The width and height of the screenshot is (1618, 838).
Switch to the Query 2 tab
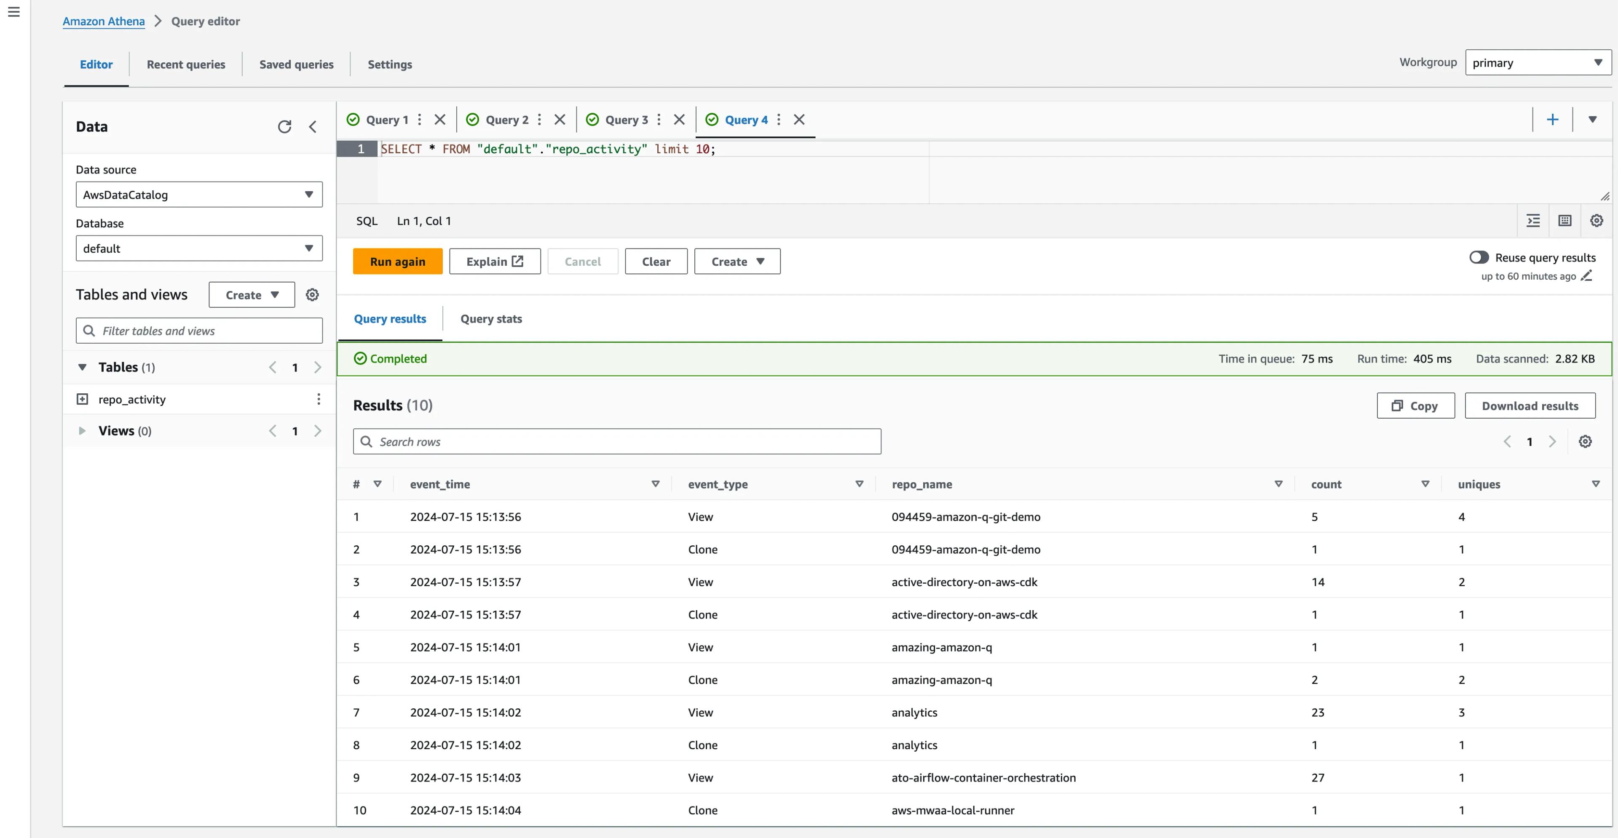point(507,120)
